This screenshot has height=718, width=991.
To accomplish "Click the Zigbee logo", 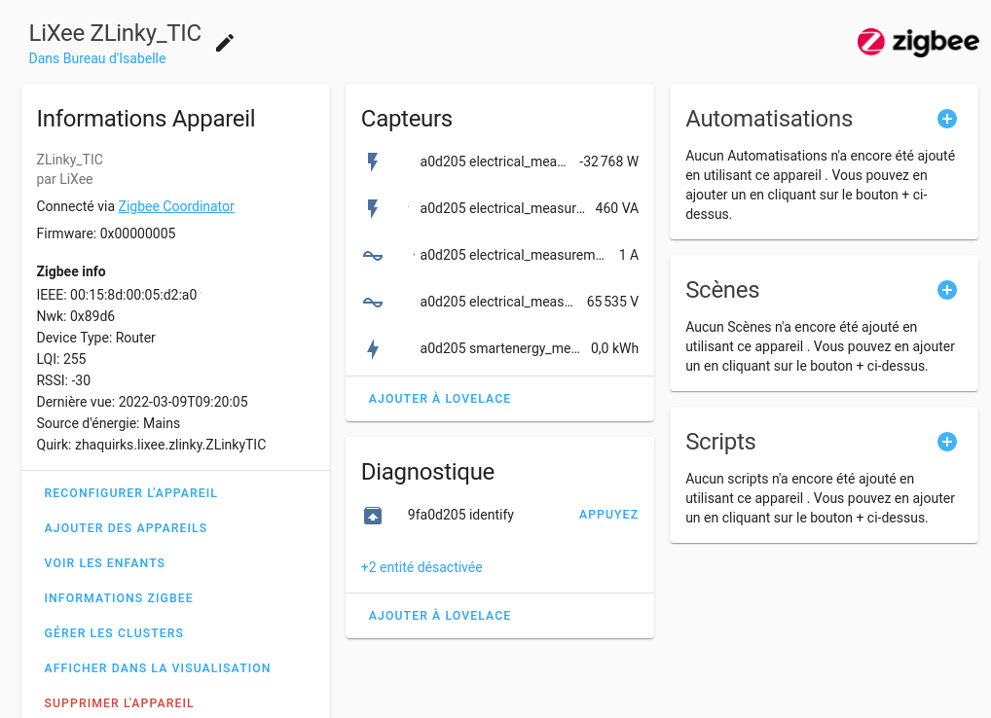I will [x=918, y=42].
